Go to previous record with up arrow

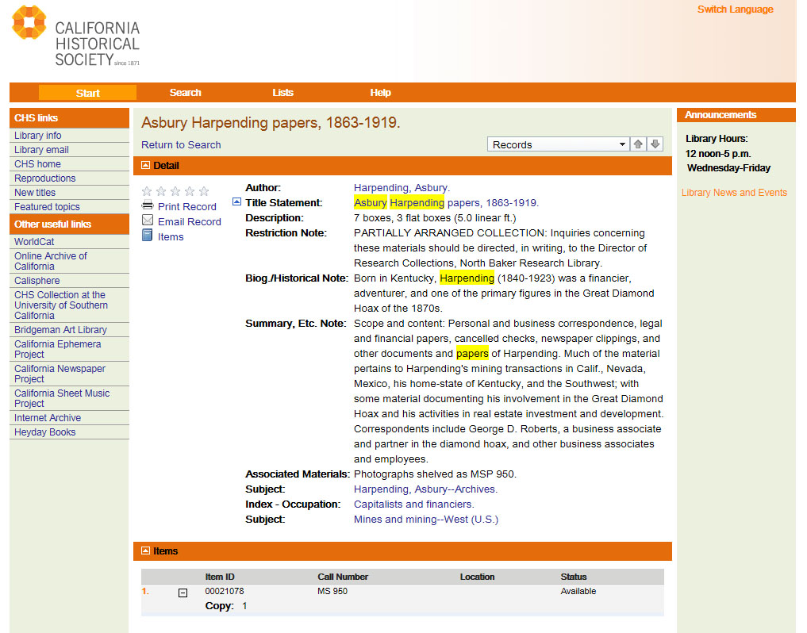pyautogui.click(x=638, y=144)
